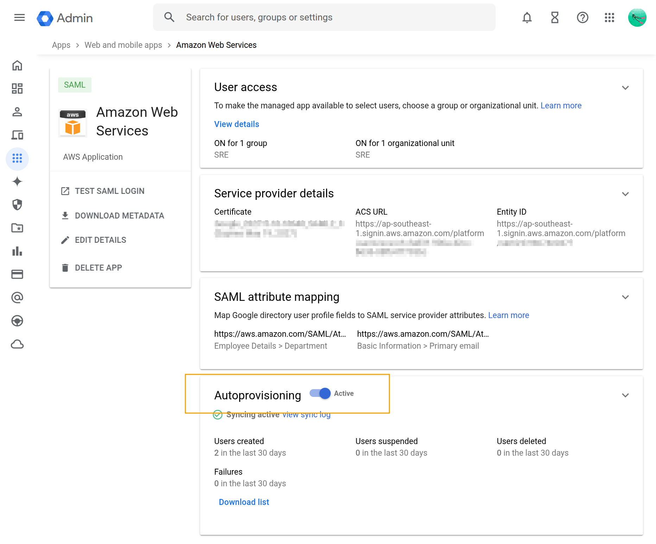656x544 pixels.
Task: Click 'Users created' statistic label
Action: click(239, 441)
